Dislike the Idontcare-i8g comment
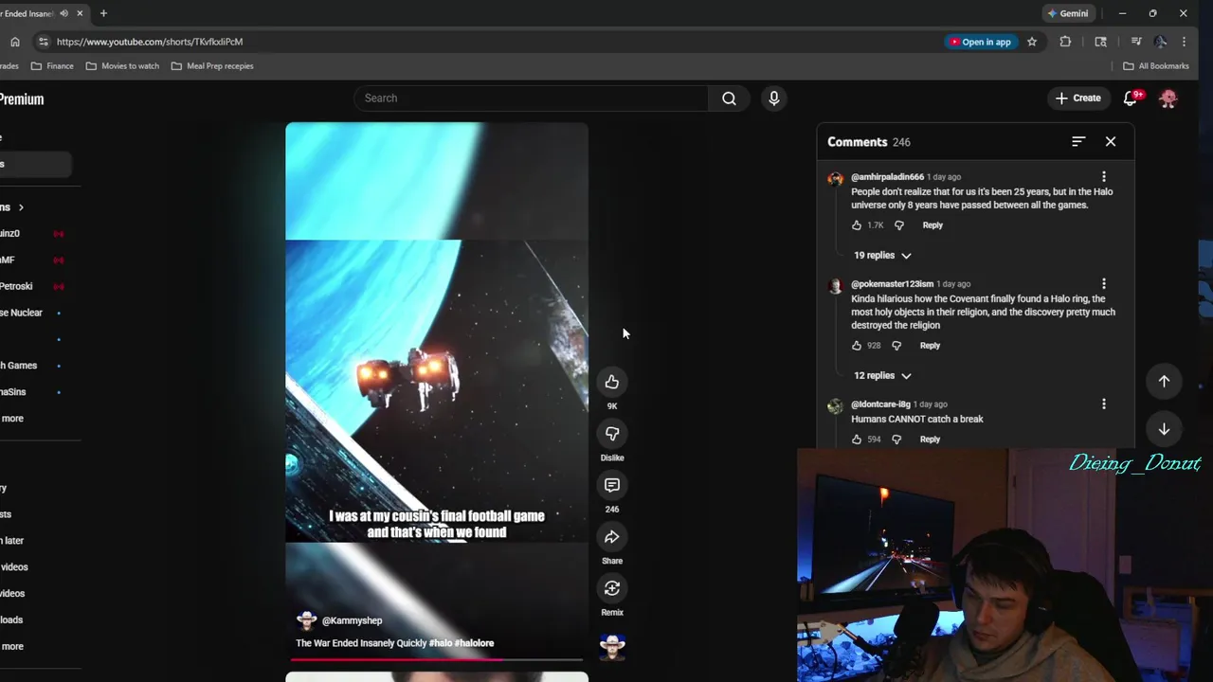Screen dimensions: 1213x682 [896, 440]
